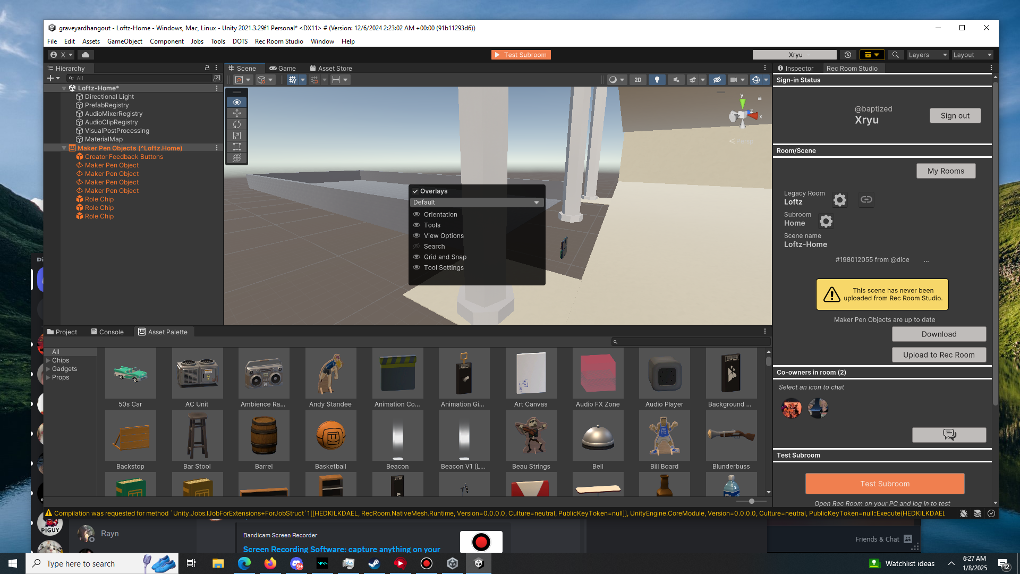Image resolution: width=1020 pixels, height=574 pixels.
Task: Open the Default overlay preset dropdown
Action: tap(477, 202)
